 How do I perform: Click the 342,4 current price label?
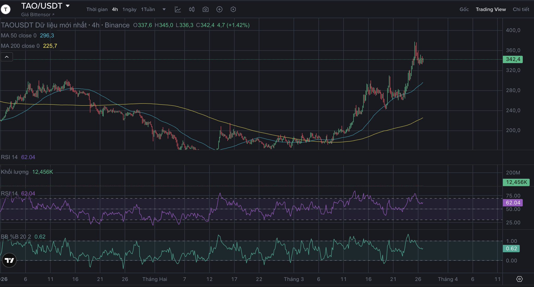(513, 59)
